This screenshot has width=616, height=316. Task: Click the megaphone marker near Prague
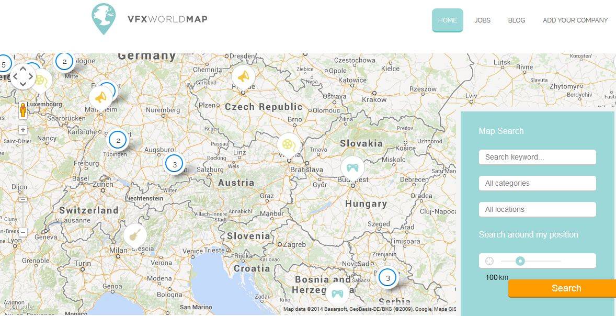(x=243, y=77)
